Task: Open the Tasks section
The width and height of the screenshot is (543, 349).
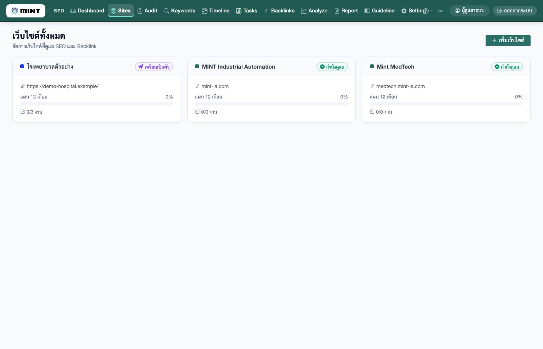Action: coord(247,11)
